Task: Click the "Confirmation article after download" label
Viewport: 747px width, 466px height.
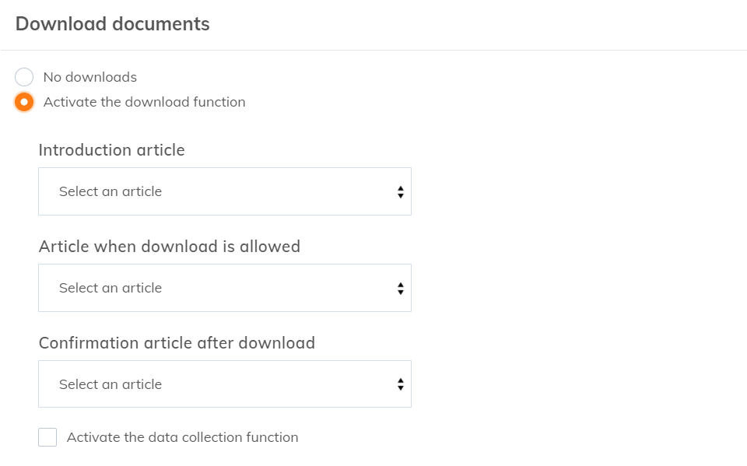Action: coord(177,343)
